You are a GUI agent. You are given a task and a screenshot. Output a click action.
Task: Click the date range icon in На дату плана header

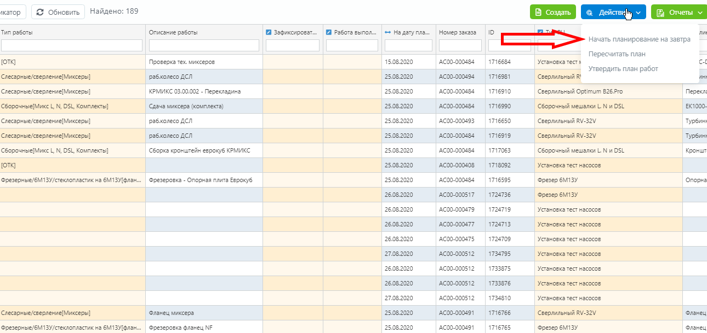coord(388,32)
